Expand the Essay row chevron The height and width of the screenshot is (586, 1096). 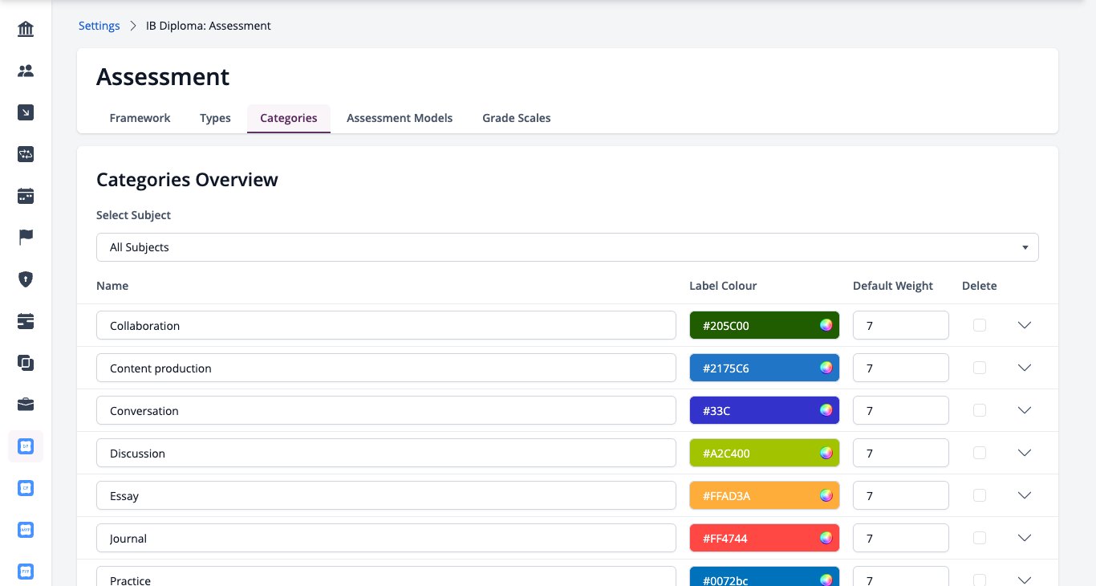tap(1024, 495)
